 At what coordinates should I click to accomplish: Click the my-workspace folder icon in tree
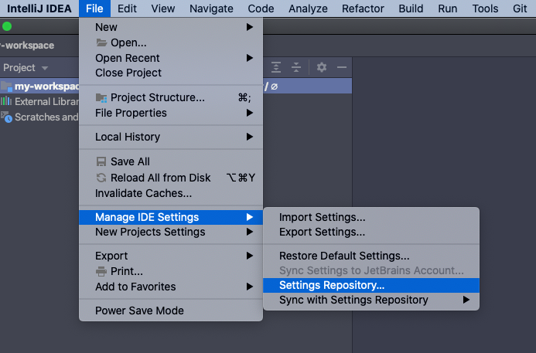pyautogui.click(x=6, y=87)
